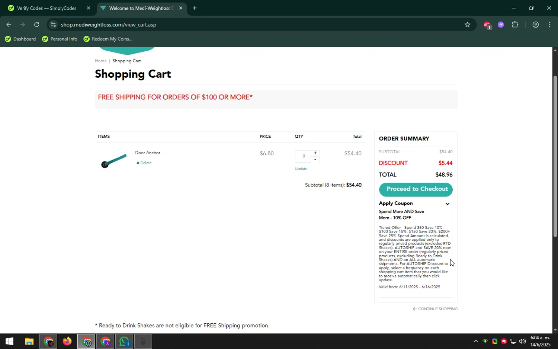This screenshot has height=349, width=558.
Task: Reload the cart page
Action: pyautogui.click(x=36, y=25)
